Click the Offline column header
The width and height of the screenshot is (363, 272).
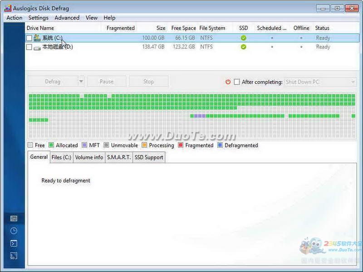tap(301, 28)
